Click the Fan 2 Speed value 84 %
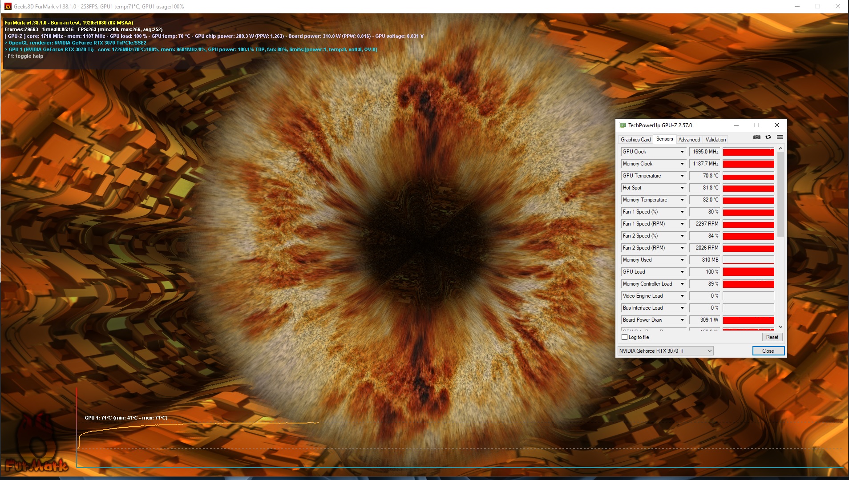Viewport: 849px width, 480px height. click(x=705, y=236)
